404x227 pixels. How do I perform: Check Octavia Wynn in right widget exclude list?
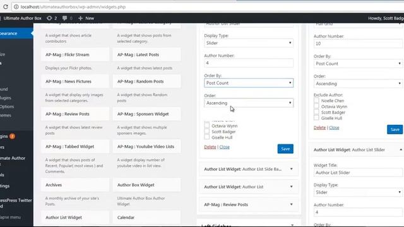point(316,107)
